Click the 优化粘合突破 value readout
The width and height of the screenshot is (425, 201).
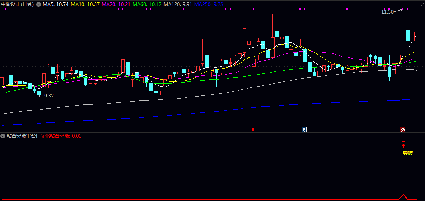[61, 136]
